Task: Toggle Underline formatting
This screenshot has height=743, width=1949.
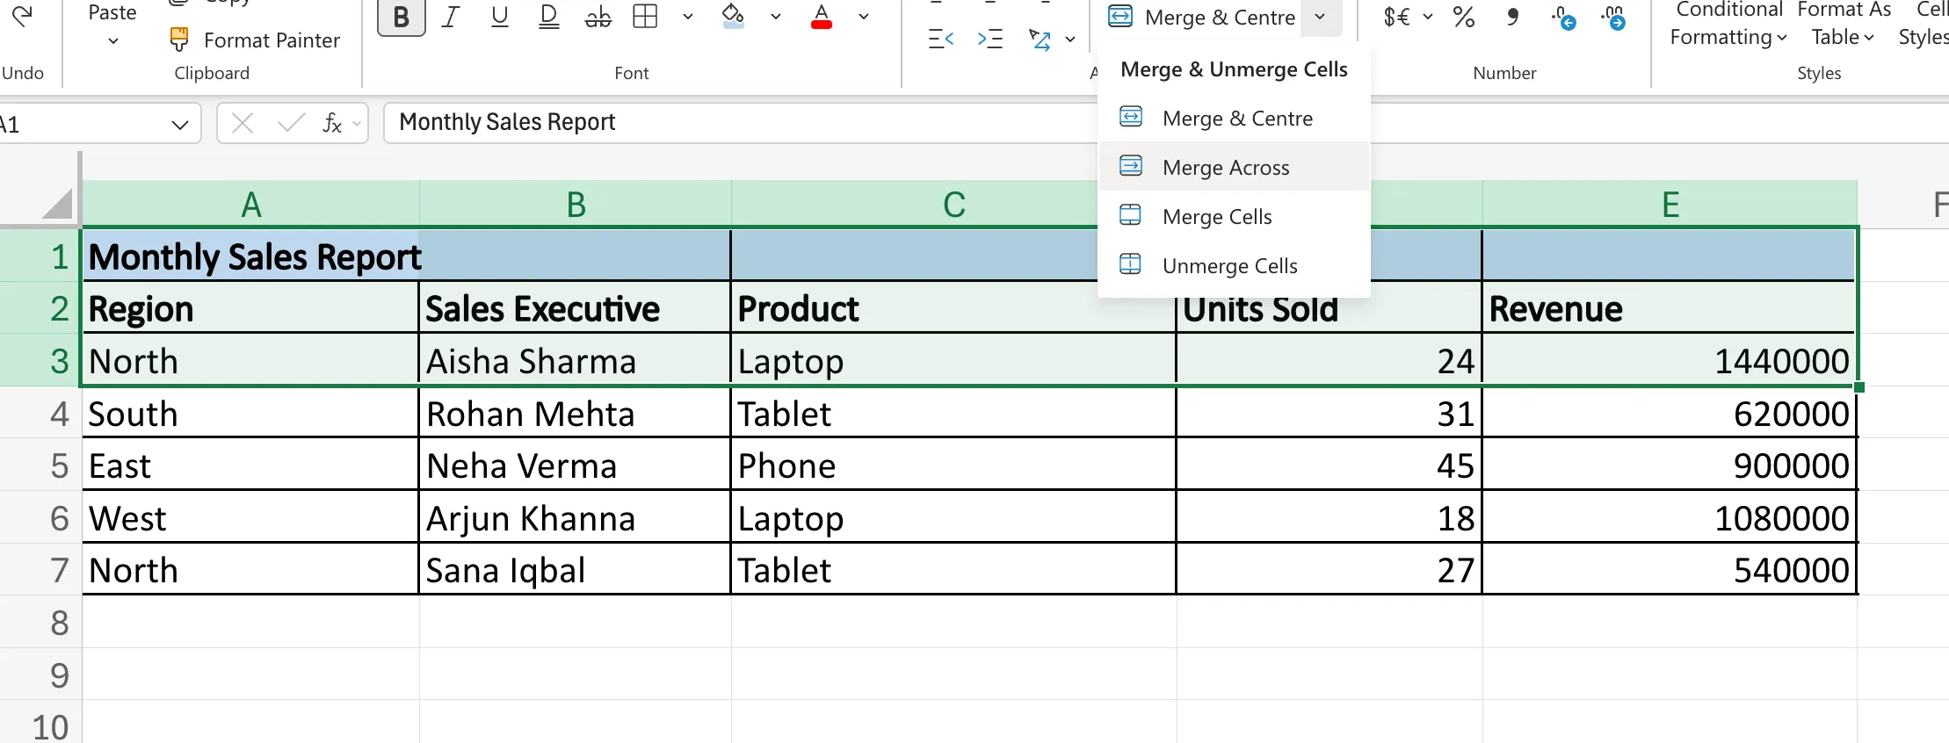Action: coord(499,17)
